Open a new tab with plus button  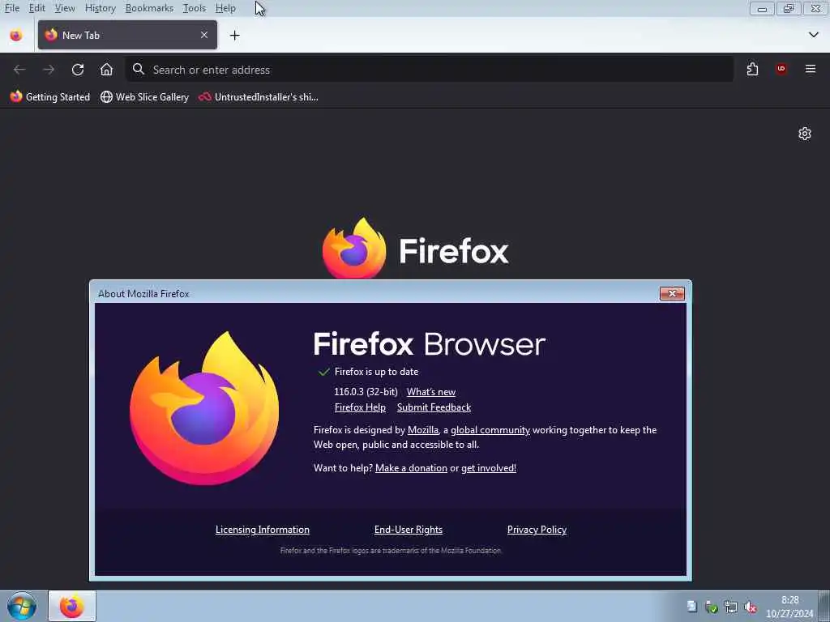click(x=234, y=36)
